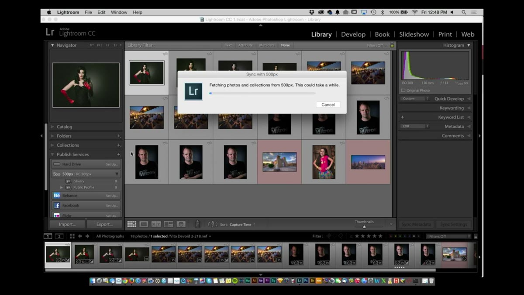Expand the Collections panel
This screenshot has width=524, height=295.
[x=52, y=145]
